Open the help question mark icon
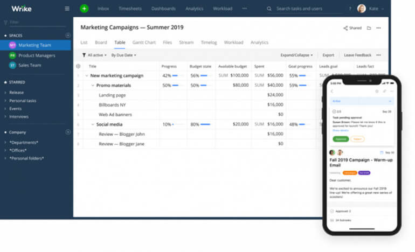Screen dimensions: 415x252 (x=350, y=9)
